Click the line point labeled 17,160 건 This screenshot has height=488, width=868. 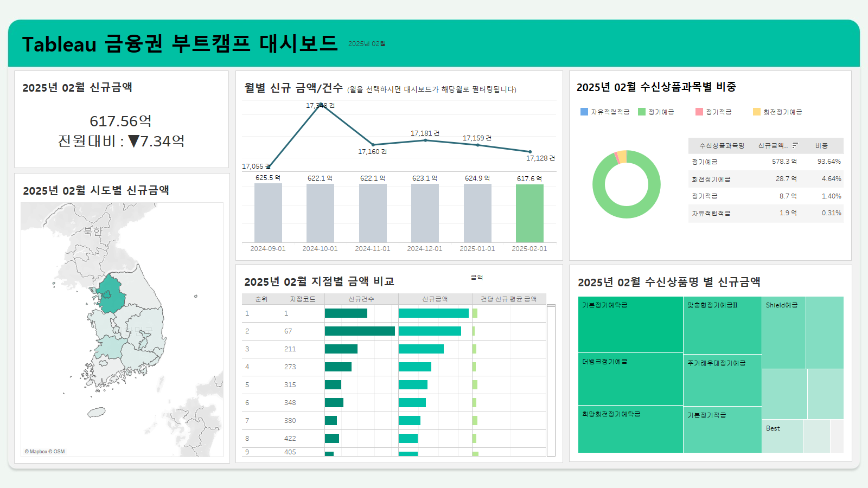373,145
